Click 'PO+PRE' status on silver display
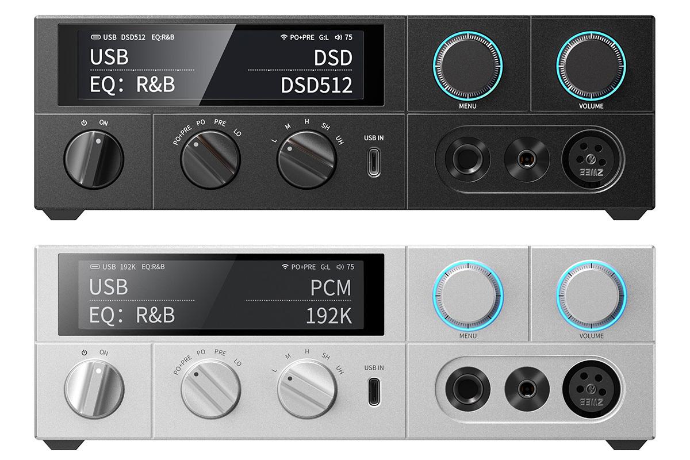This screenshot has width=690, height=460. pos(302,267)
